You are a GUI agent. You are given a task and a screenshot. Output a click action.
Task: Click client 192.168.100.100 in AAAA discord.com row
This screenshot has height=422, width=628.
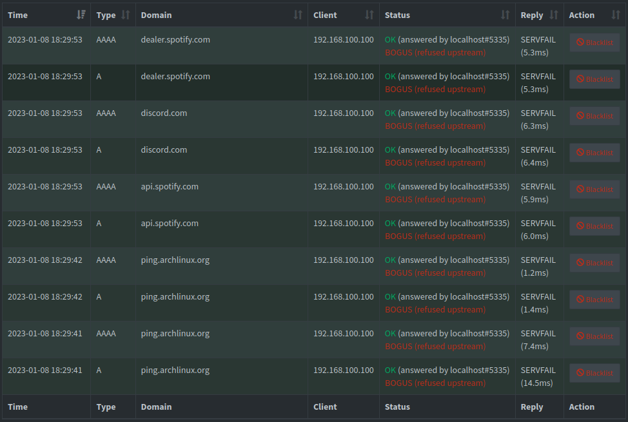click(x=343, y=113)
